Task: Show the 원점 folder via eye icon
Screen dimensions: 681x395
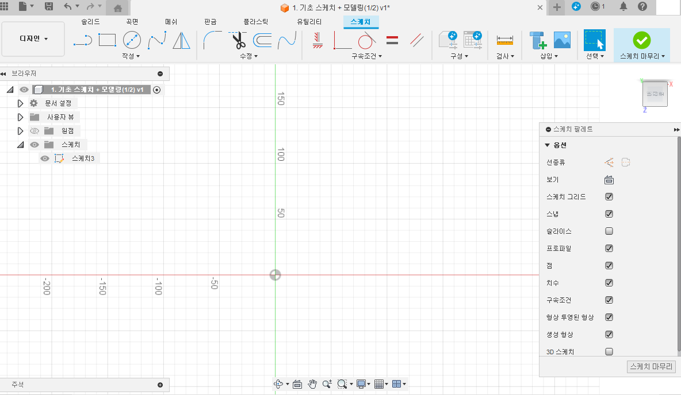Action: pos(35,131)
